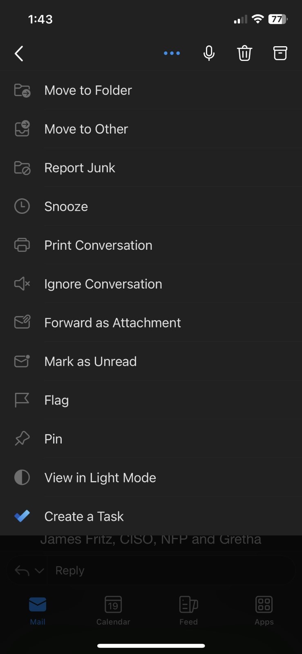Viewport: 302px width, 654px height.
Task: Tap the three-dot more options icon
Action: click(x=172, y=53)
